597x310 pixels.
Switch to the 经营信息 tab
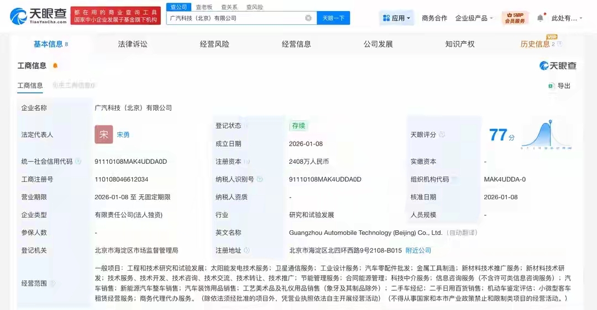[x=296, y=44]
